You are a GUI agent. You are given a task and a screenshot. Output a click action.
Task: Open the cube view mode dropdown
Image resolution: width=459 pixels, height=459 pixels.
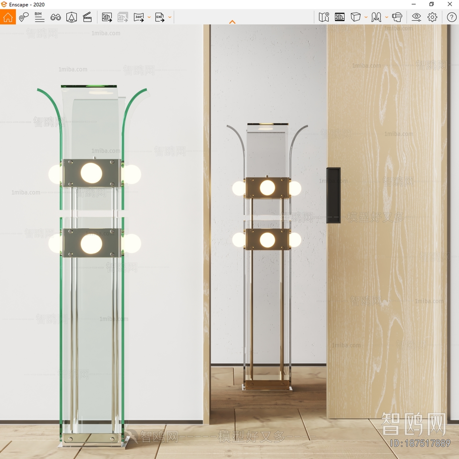pos(366,17)
